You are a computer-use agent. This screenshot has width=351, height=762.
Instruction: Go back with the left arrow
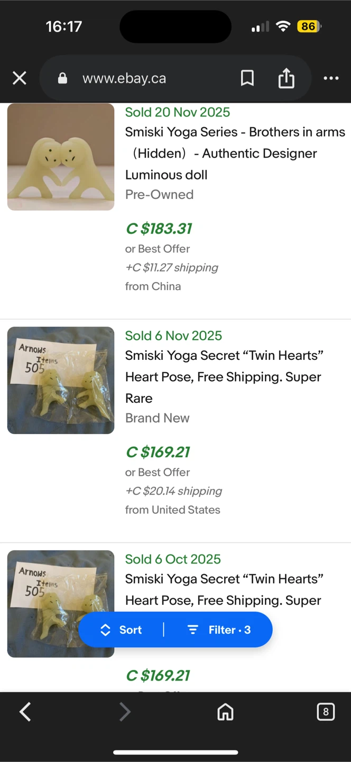[x=25, y=712]
